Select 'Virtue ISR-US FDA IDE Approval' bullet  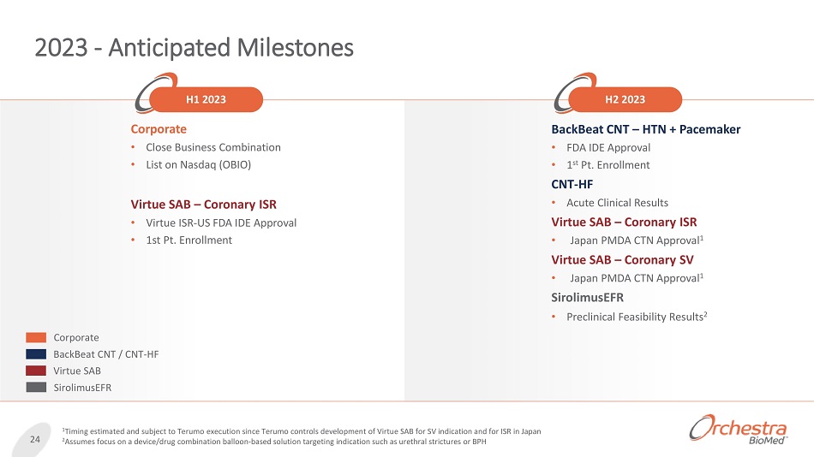pos(221,223)
